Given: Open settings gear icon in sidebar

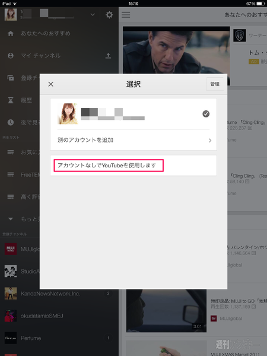Looking at the screenshot, I should click(x=109, y=15).
